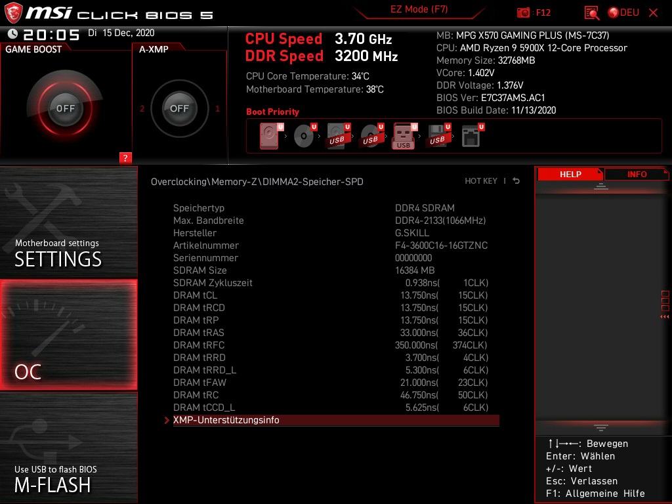Viewport: 672px width, 504px height.
Task: Switch to the INFO tab
Action: (x=637, y=174)
